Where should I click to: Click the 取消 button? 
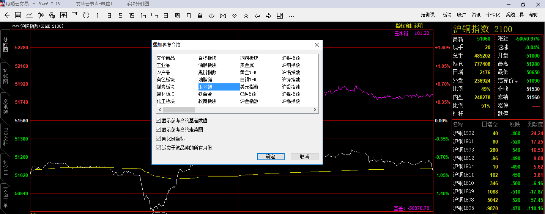(x=304, y=156)
